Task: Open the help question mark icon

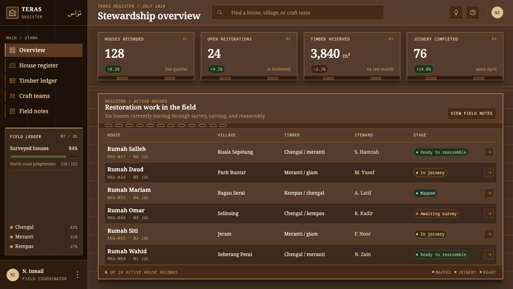Action: (x=473, y=12)
